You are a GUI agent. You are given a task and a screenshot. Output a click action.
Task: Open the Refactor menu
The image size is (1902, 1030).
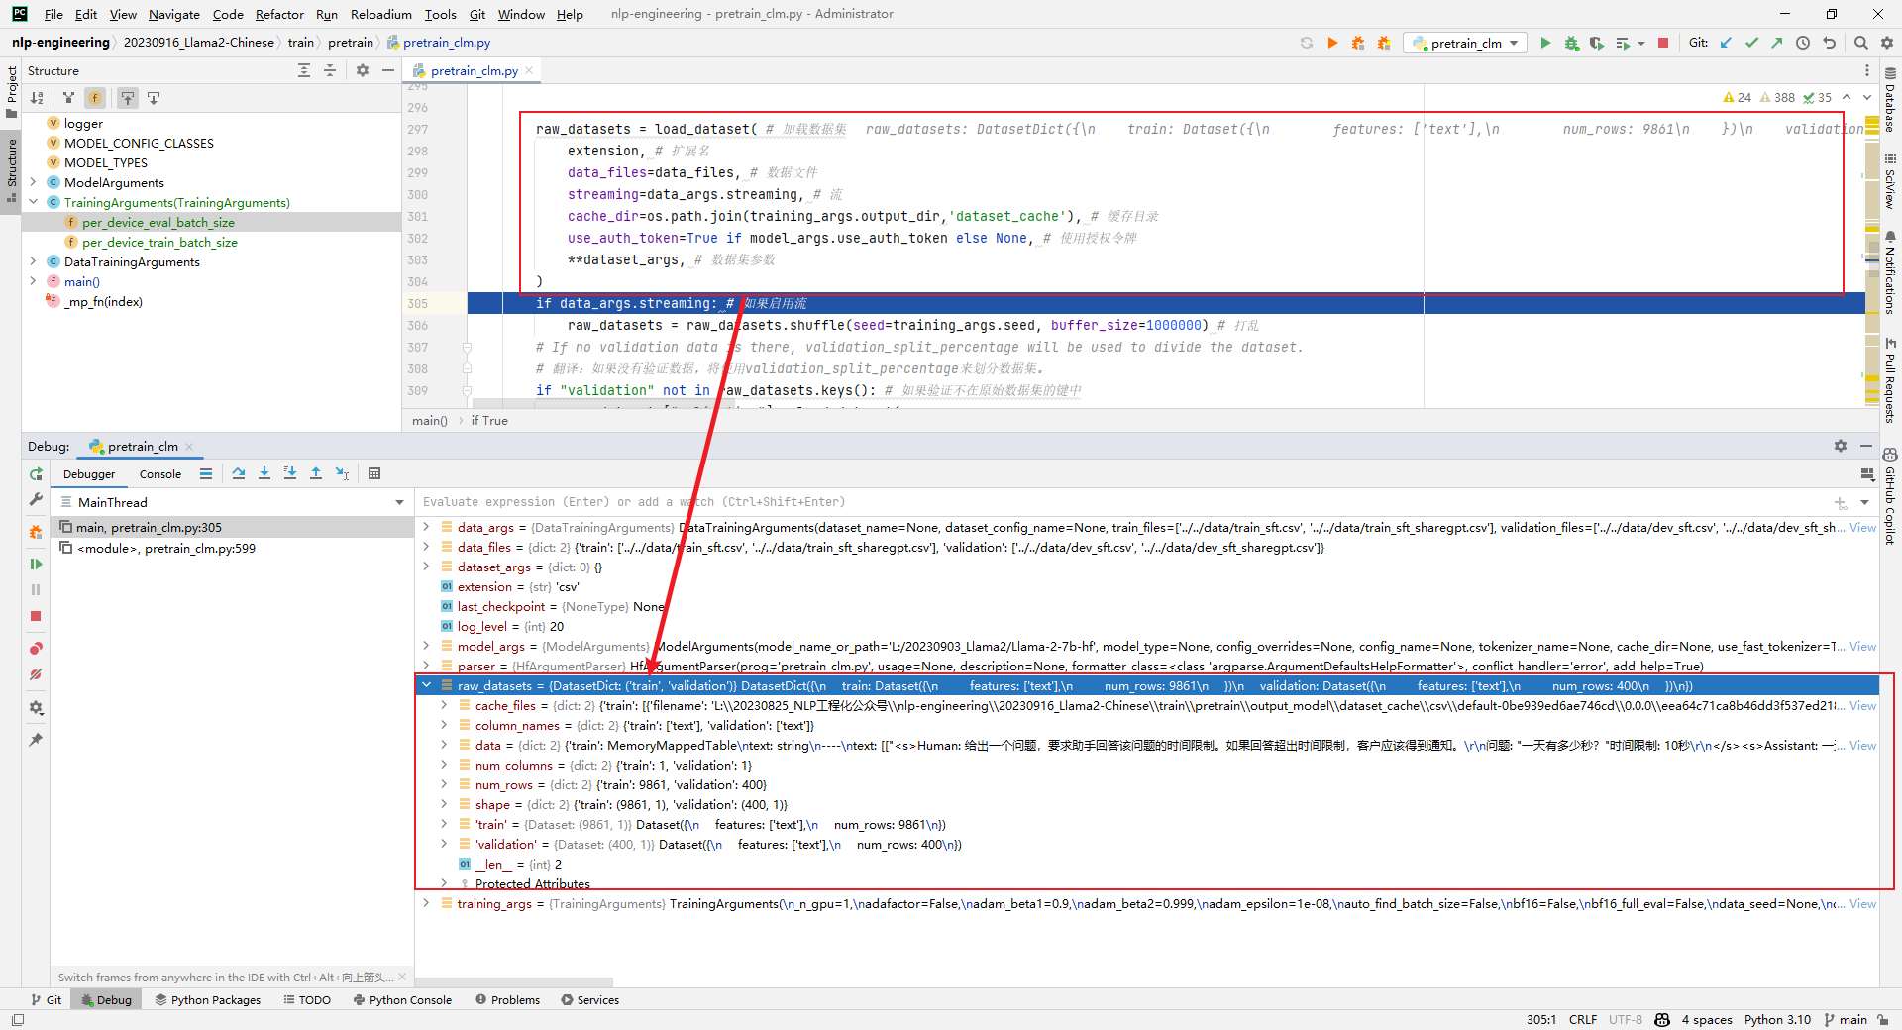point(278,14)
